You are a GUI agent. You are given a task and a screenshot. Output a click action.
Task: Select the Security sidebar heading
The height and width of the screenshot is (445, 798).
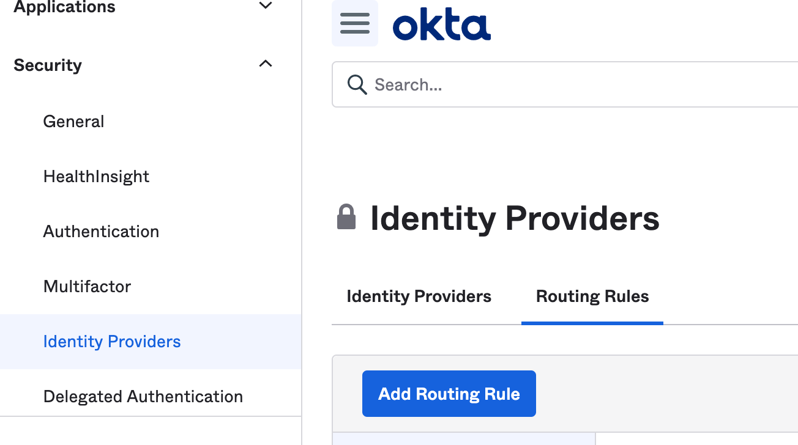point(48,65)
